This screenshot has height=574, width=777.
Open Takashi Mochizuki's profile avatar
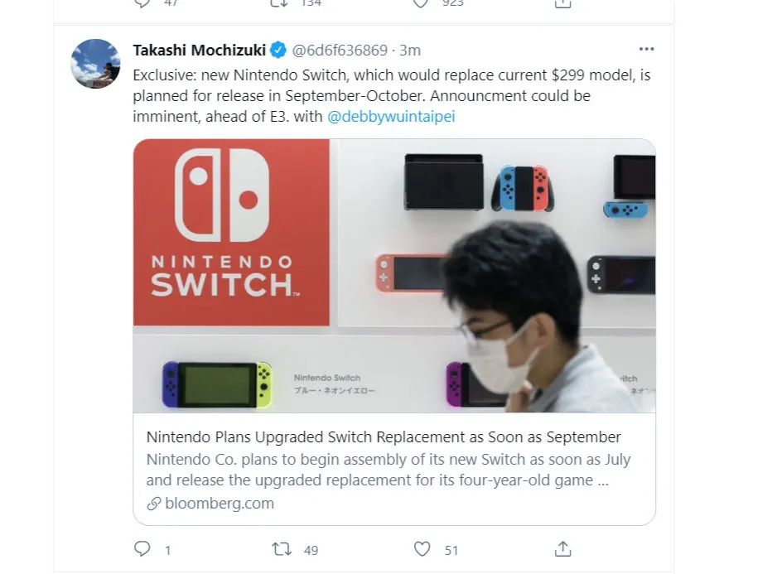click(96, 64)
